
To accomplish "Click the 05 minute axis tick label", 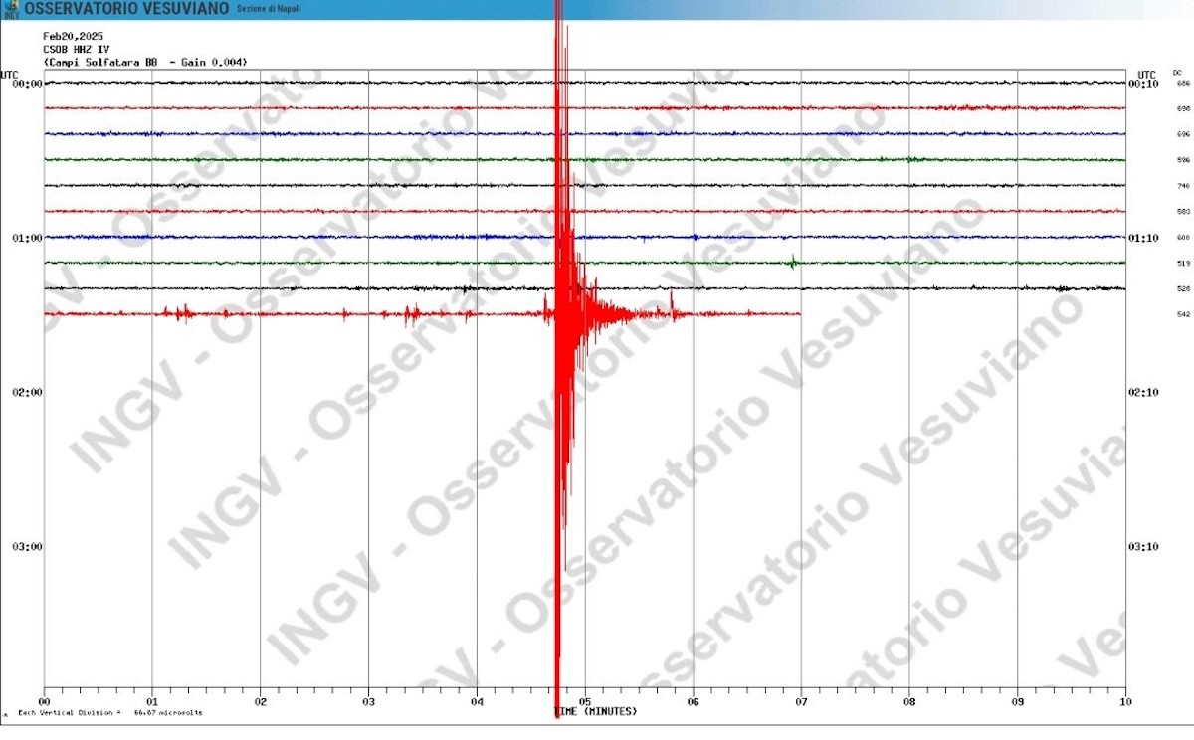I will tap(585, 701).
